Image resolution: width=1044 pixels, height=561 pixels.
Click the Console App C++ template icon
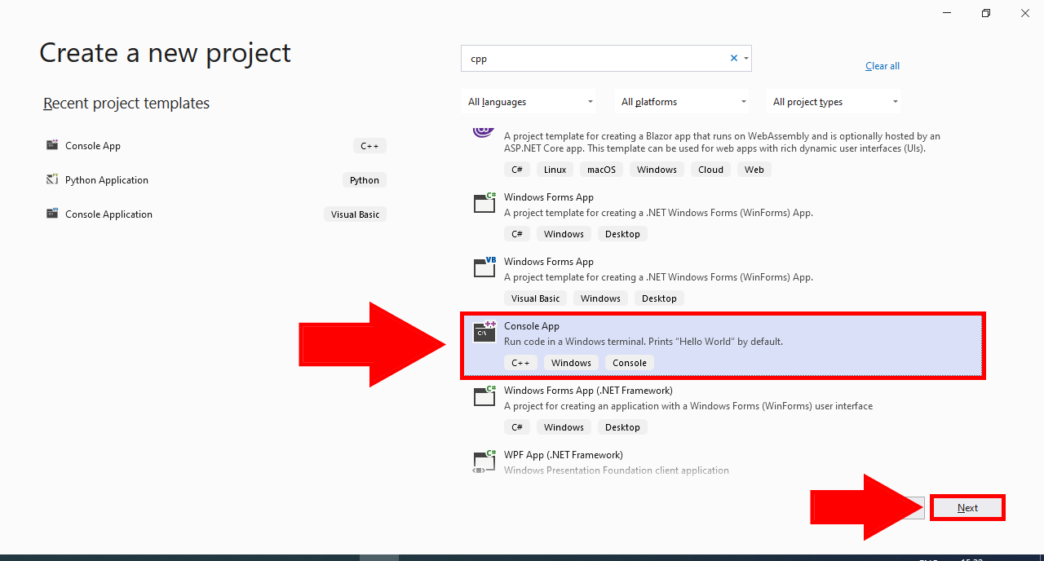484,331
